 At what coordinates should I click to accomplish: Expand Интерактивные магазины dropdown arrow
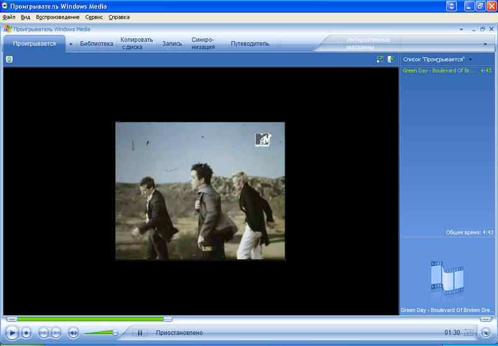(x=485, y=44)
